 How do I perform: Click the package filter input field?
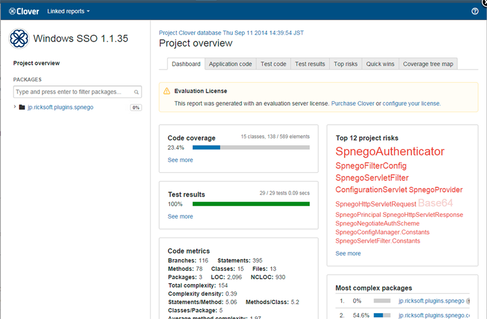point(77,92)
